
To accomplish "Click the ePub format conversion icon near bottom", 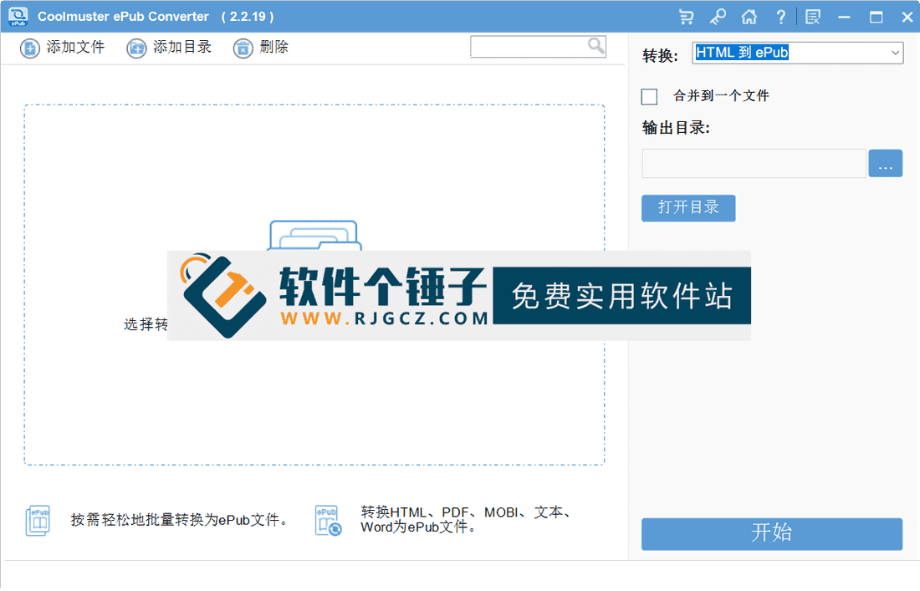I will (328, 519).
